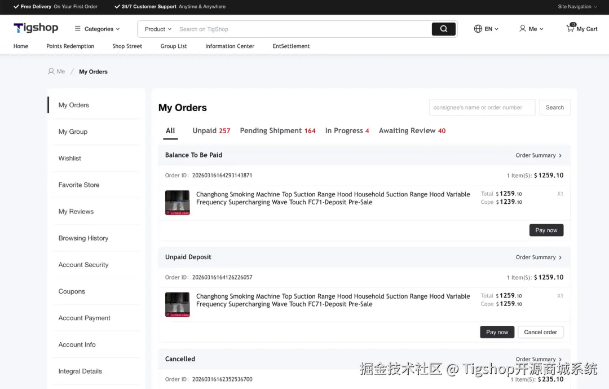Click Pay now for Balance To Be Paid order
This screenshot has height=389, width=609.
tap(546, 230)
